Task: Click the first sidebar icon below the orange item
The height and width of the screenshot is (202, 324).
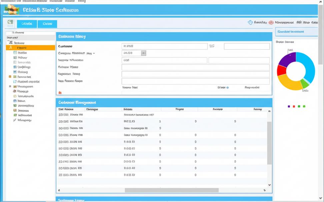Action: tap(15, 53)
